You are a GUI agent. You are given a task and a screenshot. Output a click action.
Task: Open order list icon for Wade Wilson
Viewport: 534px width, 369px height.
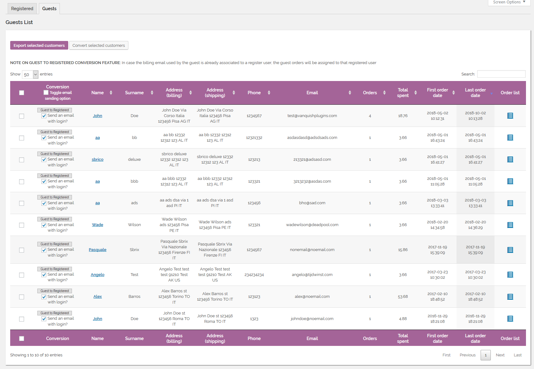click(x=510, y=225)
